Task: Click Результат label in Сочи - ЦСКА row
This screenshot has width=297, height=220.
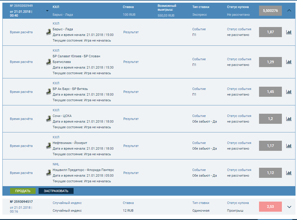Action: [131, 119]
